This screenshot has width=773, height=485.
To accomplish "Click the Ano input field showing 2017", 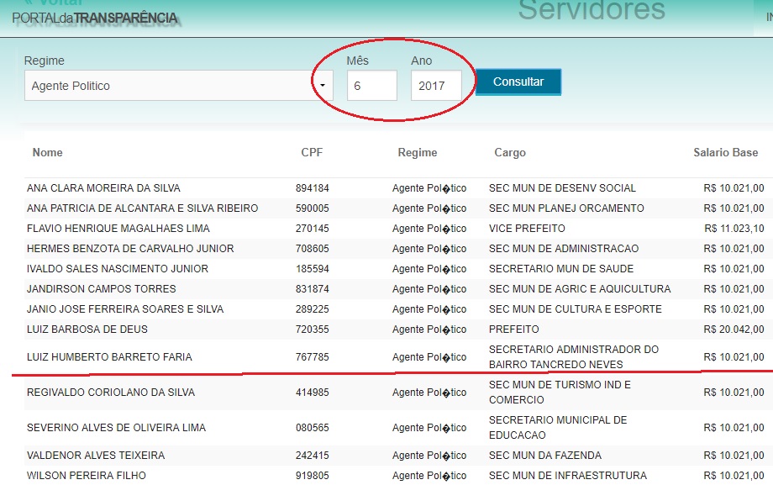I will coord(435,86).
